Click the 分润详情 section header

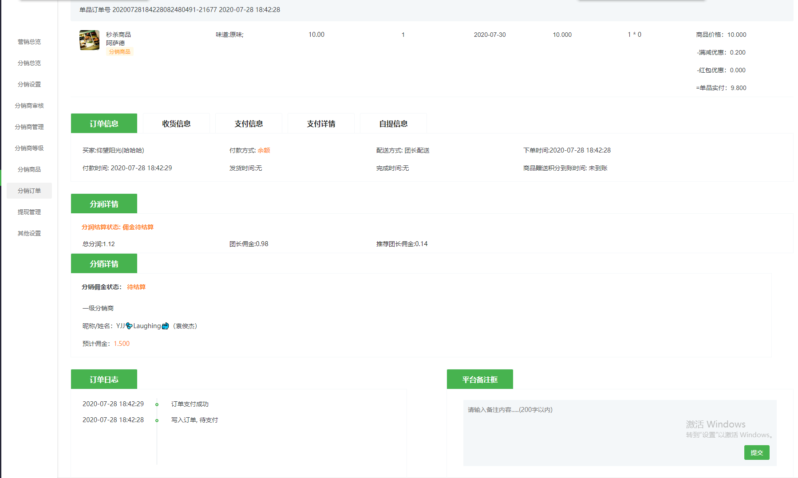(104, 204)
